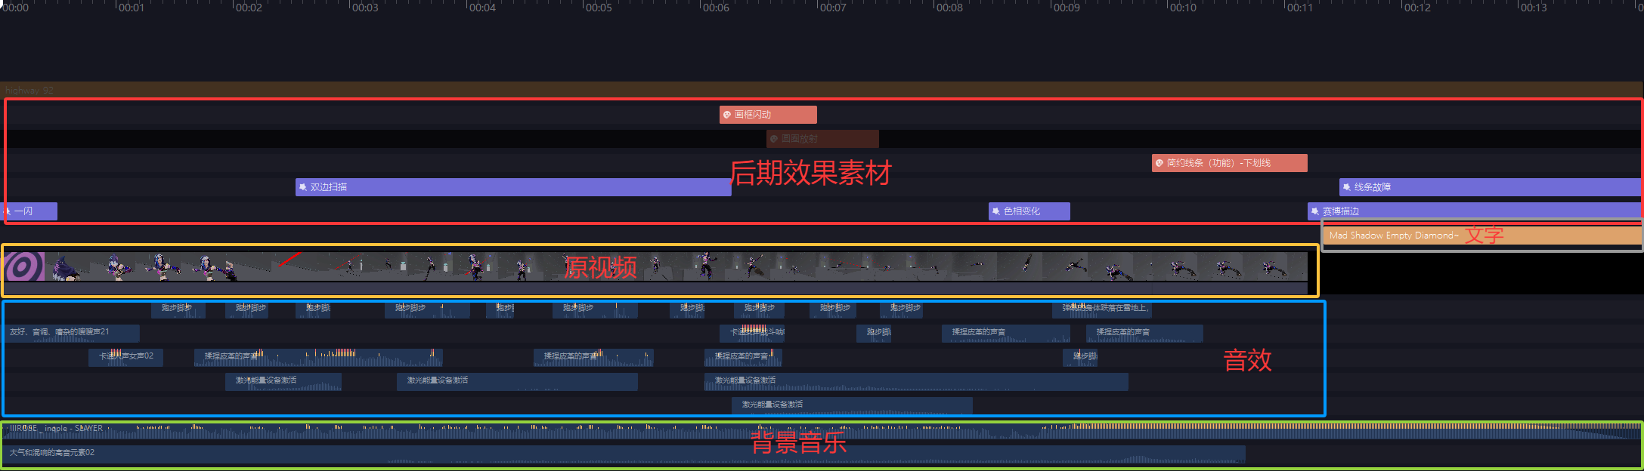1644x471 pixels.
Task: Click the sticker icon on 画框闪动 clip
Action: (727, 115)
